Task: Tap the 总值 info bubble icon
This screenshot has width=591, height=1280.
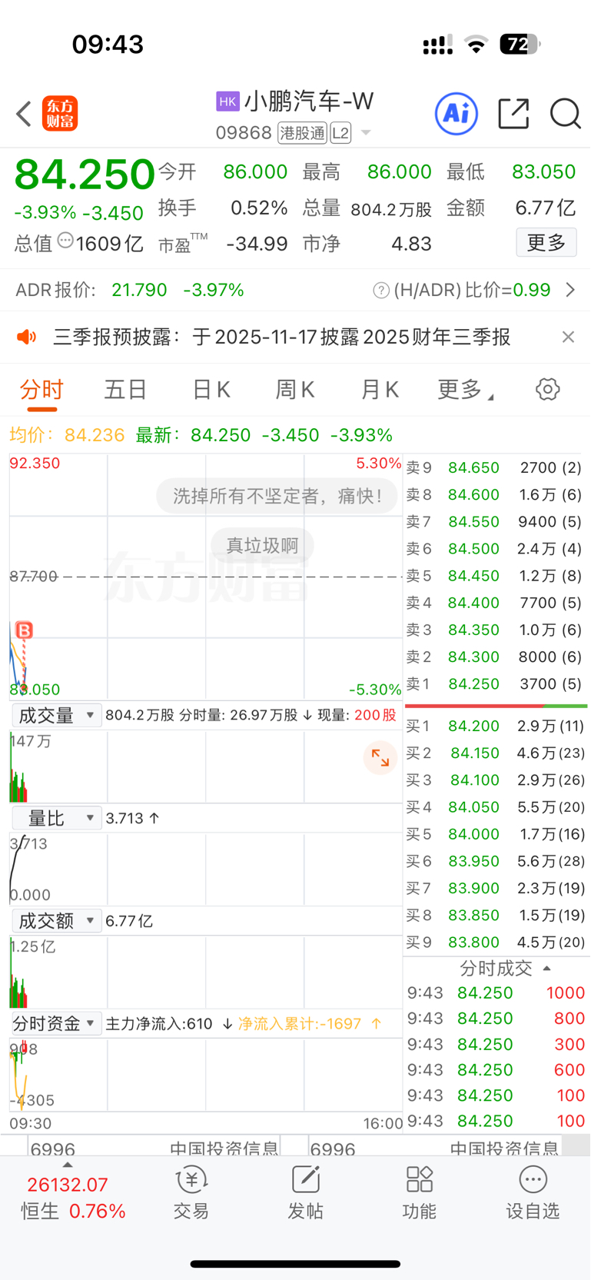Action: 65,241
